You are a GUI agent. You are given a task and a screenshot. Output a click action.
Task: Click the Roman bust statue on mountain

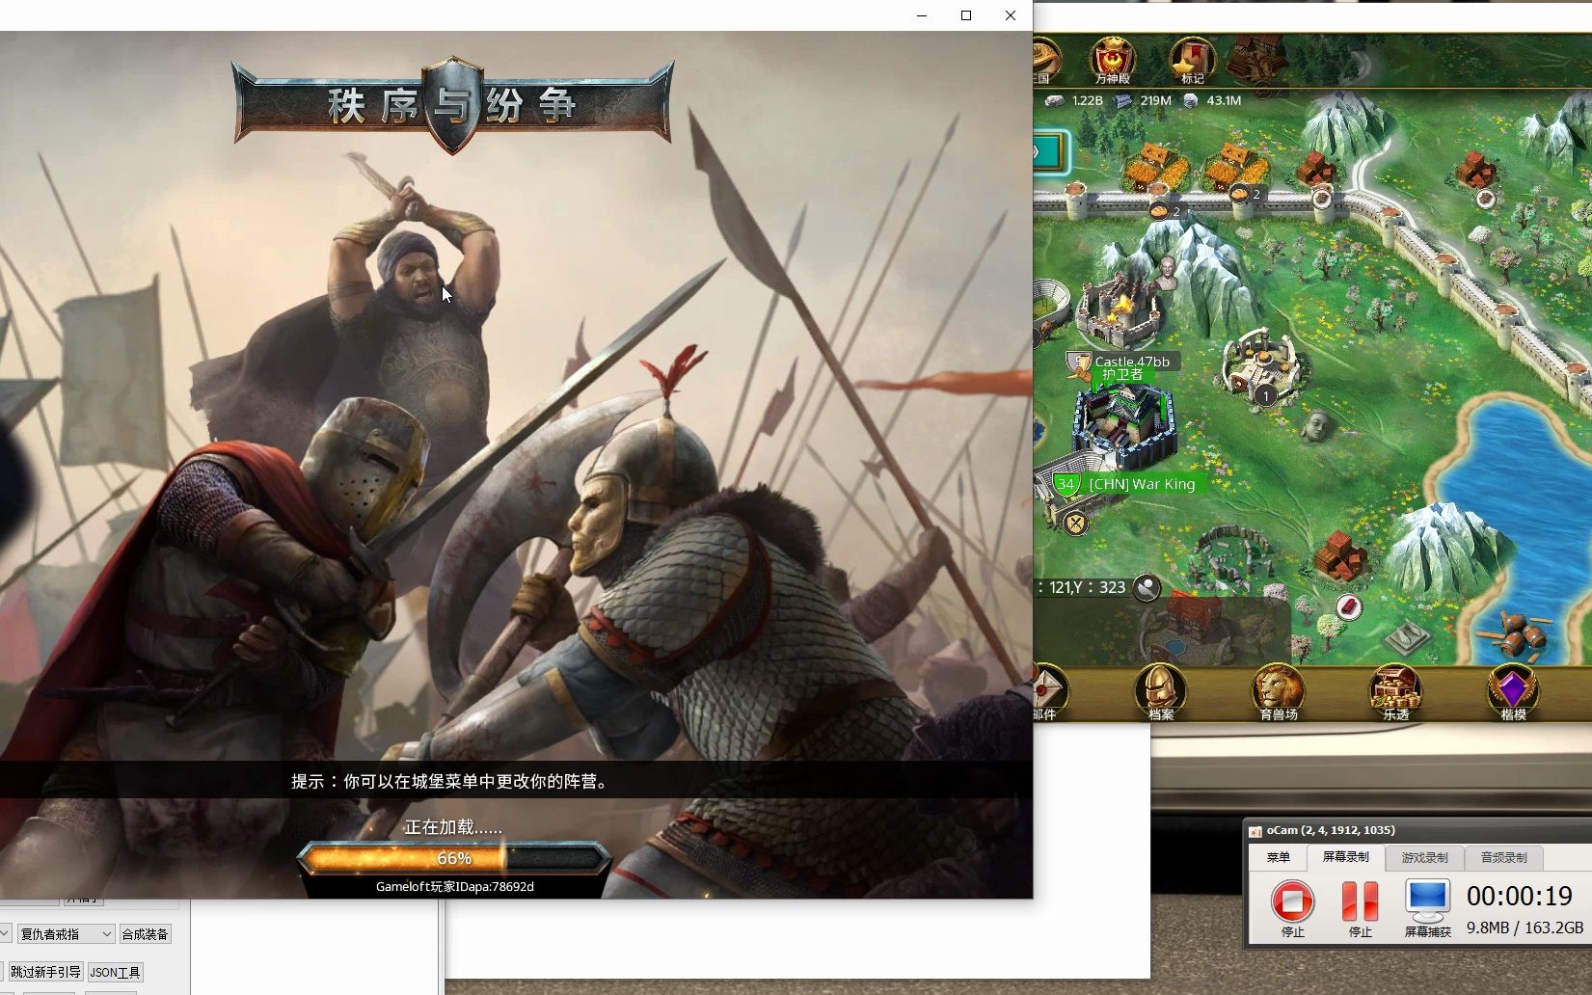coord(1167,273)
